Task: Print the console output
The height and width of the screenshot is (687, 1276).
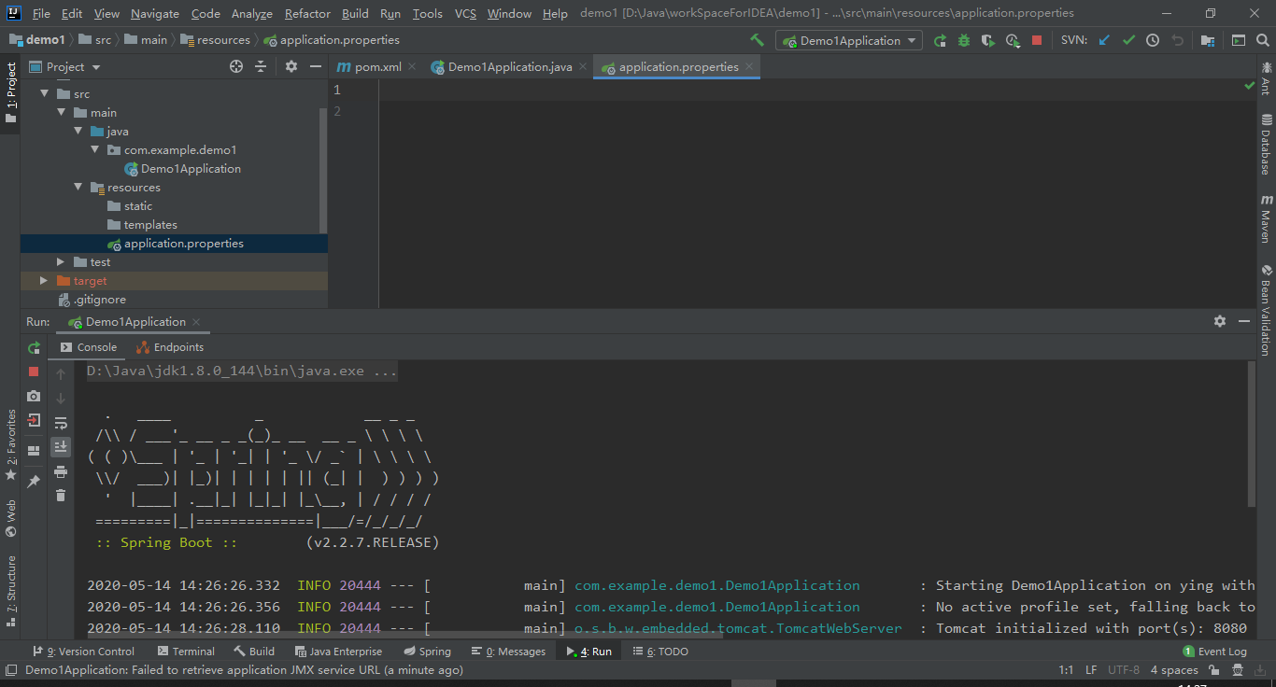Action: point(61,471)
